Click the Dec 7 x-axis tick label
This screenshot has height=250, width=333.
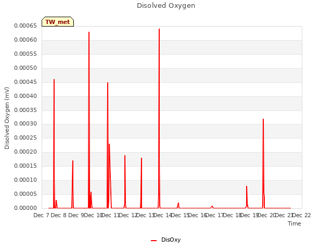(x=41, y=215)
